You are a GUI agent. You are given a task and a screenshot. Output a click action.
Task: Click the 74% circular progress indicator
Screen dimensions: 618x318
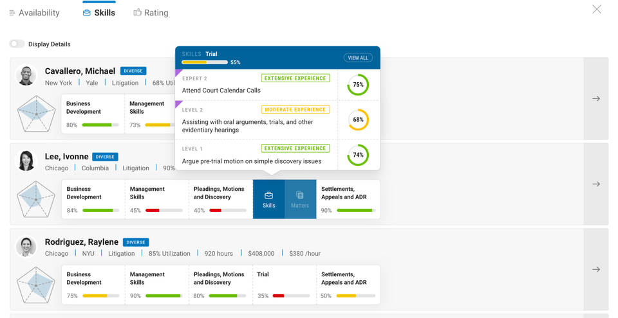tap(358, 155)
